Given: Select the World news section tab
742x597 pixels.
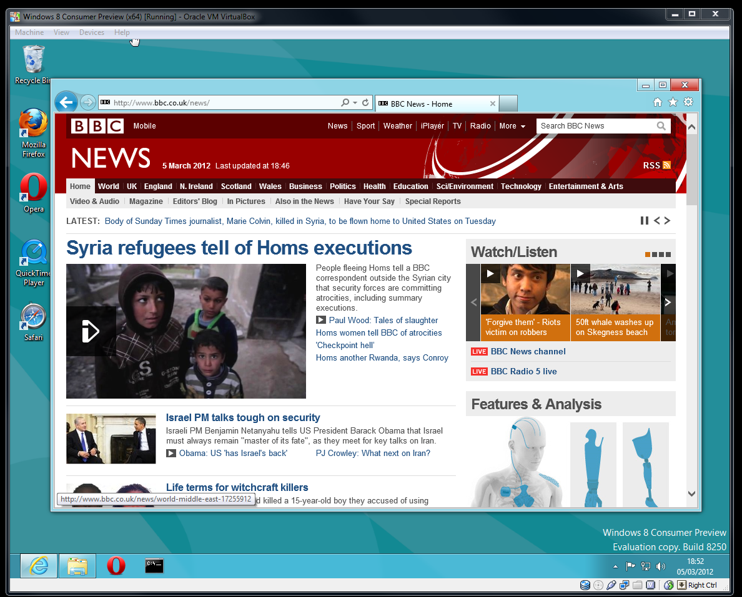Looking at the screenshot, I should (109, 187).
